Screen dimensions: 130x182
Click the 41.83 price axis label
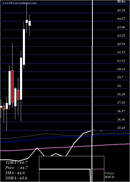pos(121,52)
